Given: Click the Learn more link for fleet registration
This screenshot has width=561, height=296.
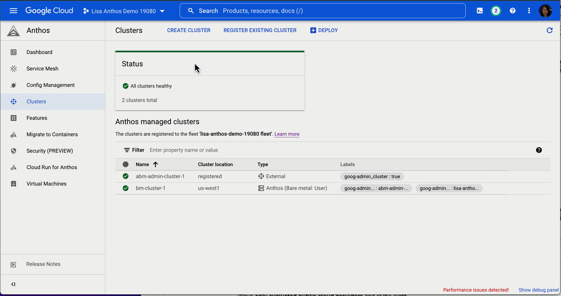Looking at the screenshot, I should (287, 134).
